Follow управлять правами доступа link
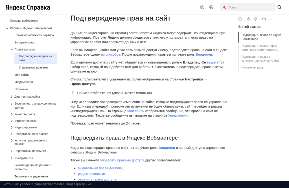 click(122, 160)
